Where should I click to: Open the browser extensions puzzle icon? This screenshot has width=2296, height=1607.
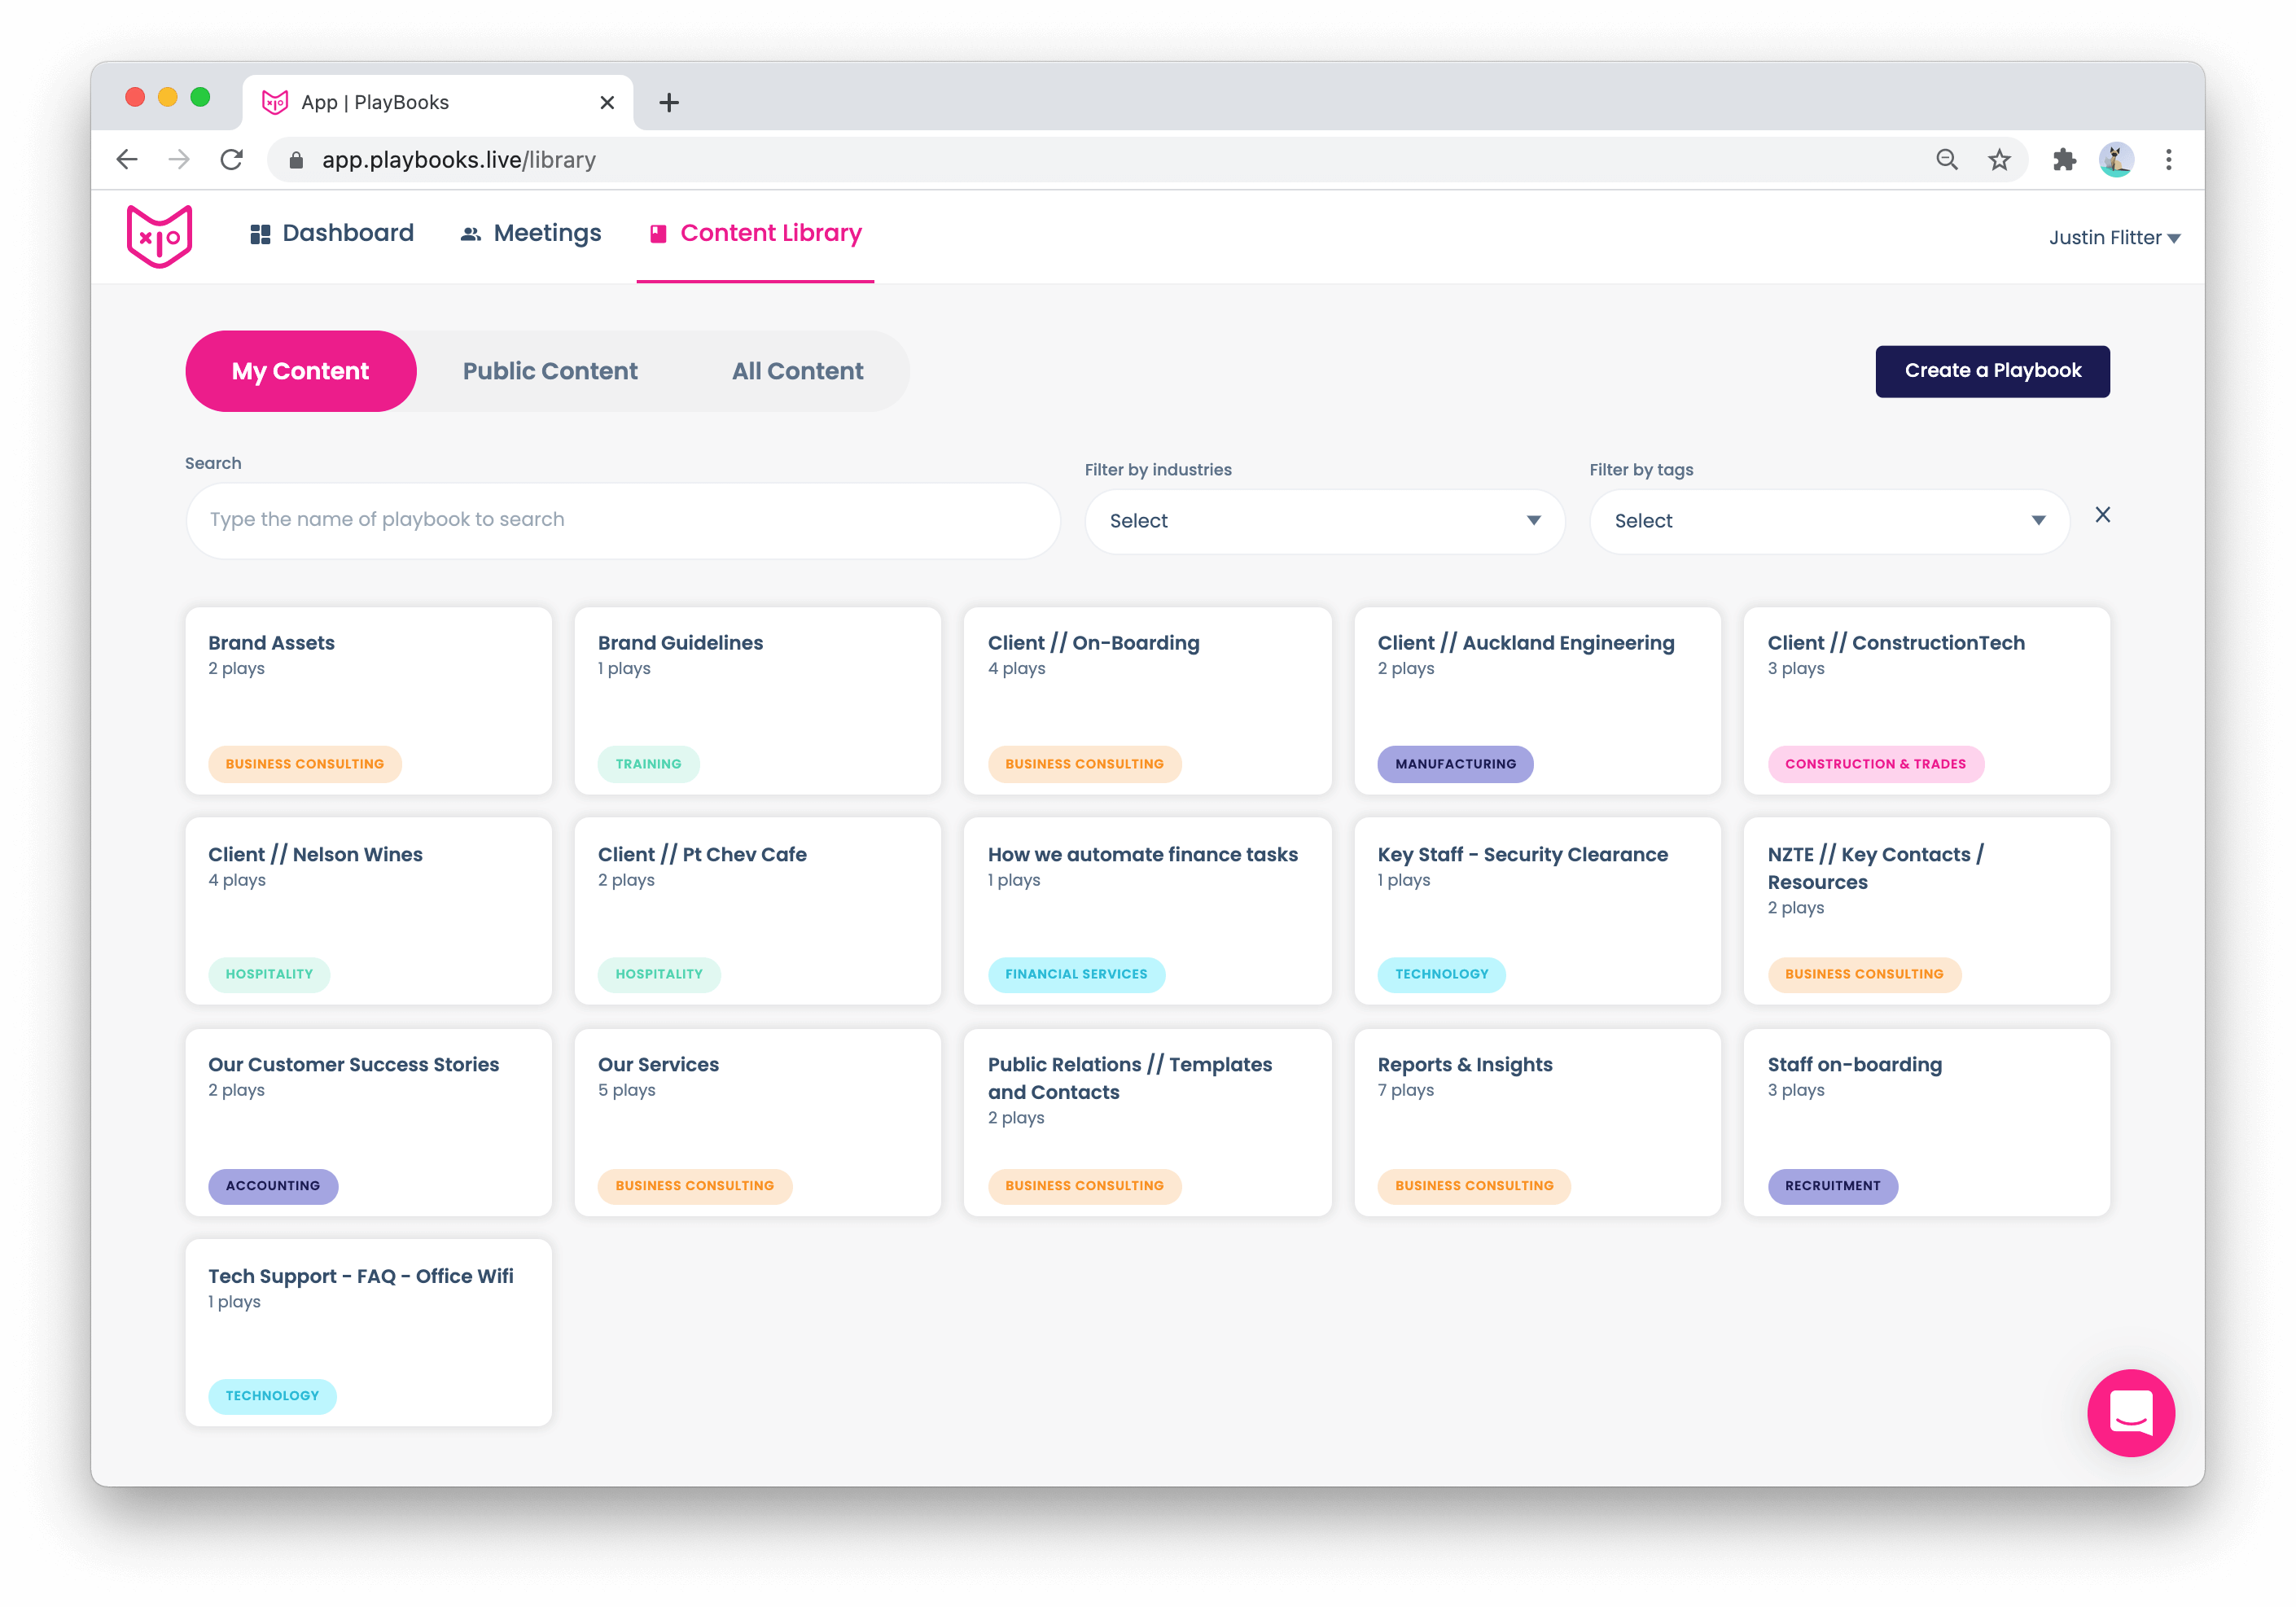point(2064,160)
